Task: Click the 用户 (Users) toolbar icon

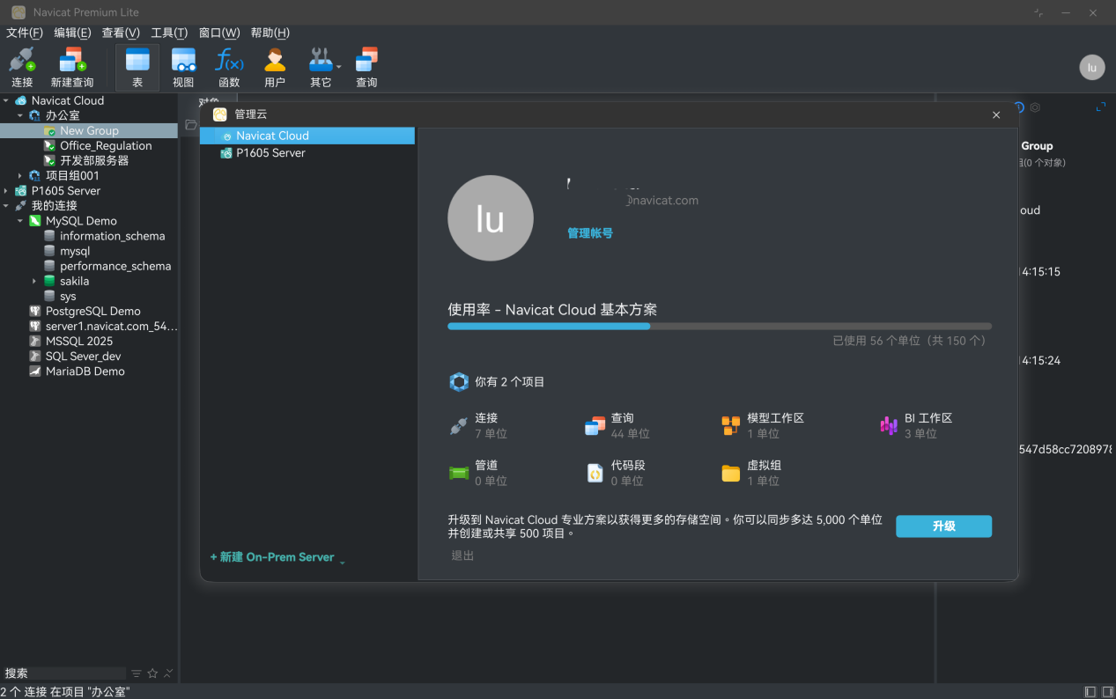Action: [x=274, y=66]
